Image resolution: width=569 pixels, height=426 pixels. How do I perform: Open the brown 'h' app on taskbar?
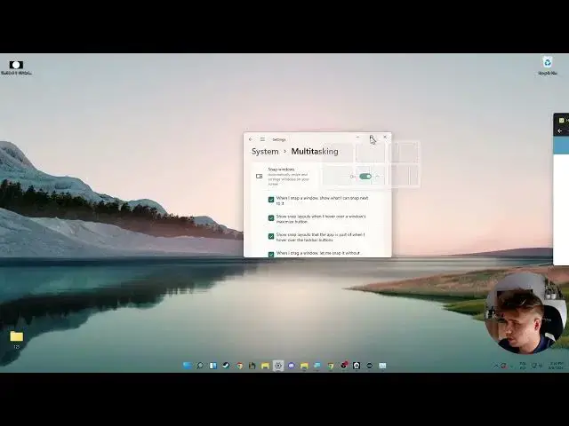coord(252,366)
